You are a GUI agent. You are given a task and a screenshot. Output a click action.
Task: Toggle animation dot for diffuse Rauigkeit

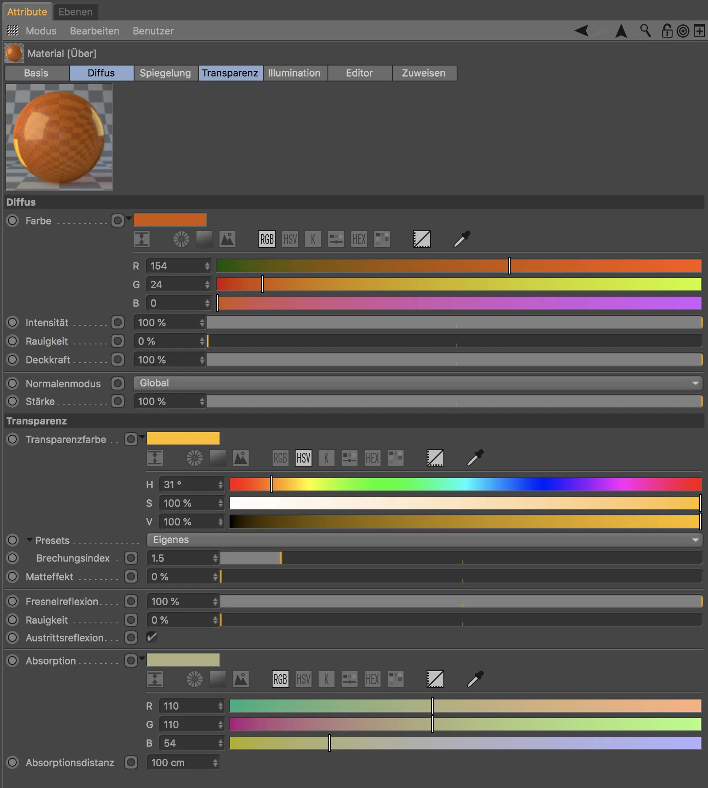12,341
